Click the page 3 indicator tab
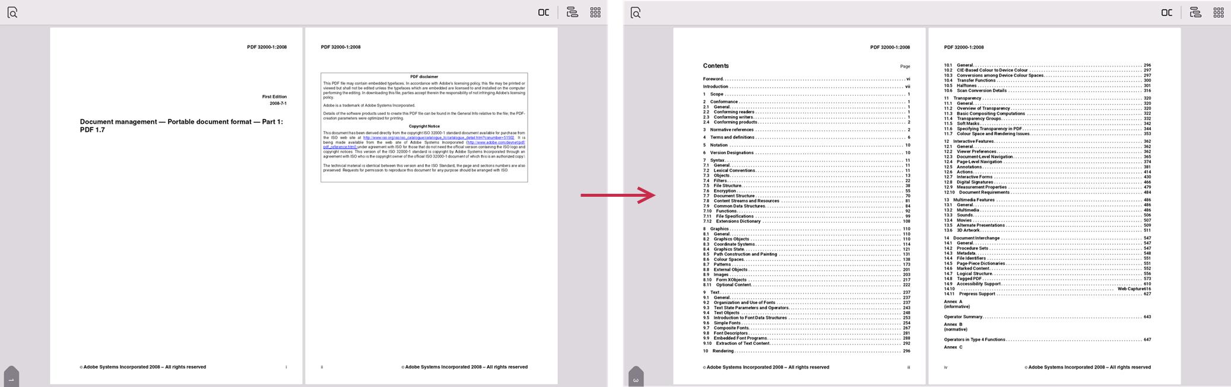 coord(636,378)
